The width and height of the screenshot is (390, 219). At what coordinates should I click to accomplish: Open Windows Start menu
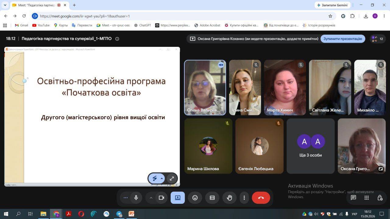coord(6,214)
